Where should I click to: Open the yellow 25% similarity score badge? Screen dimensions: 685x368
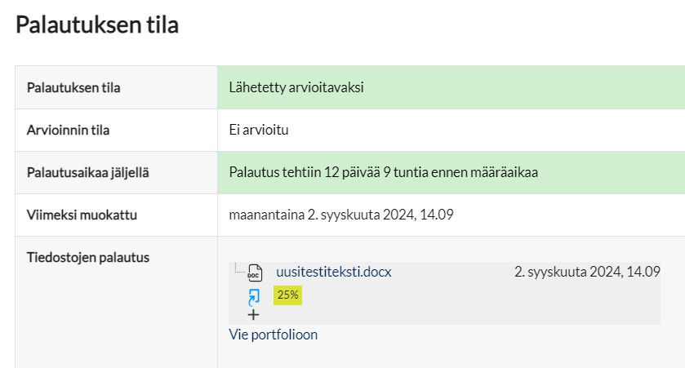pos(287,295)
